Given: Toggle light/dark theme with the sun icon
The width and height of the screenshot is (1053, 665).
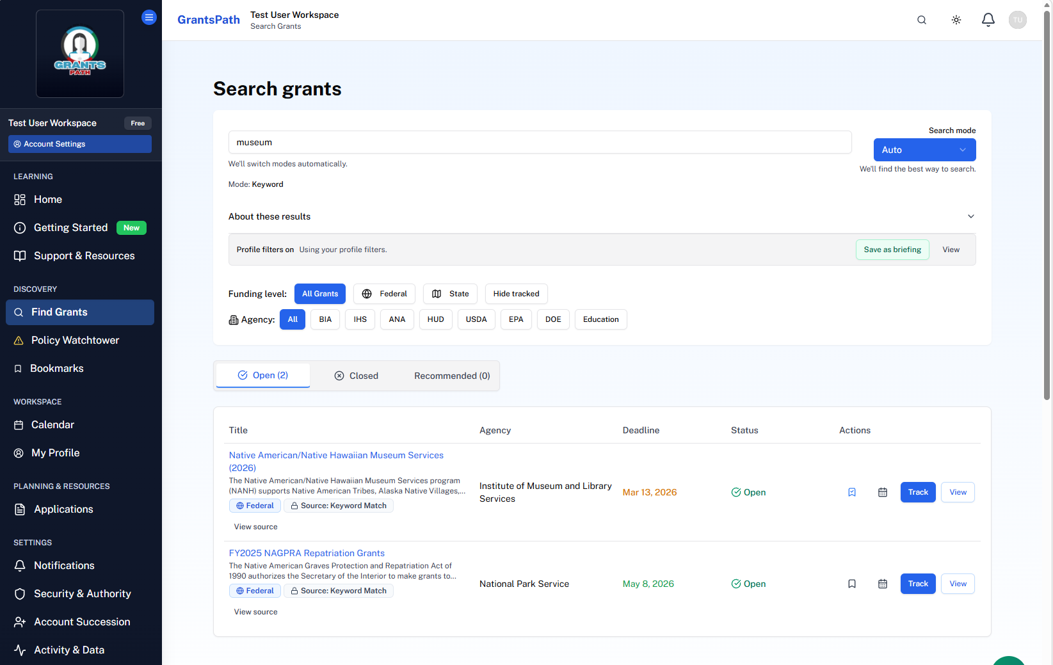Looking at the screenshot, I should click(956, 20).
